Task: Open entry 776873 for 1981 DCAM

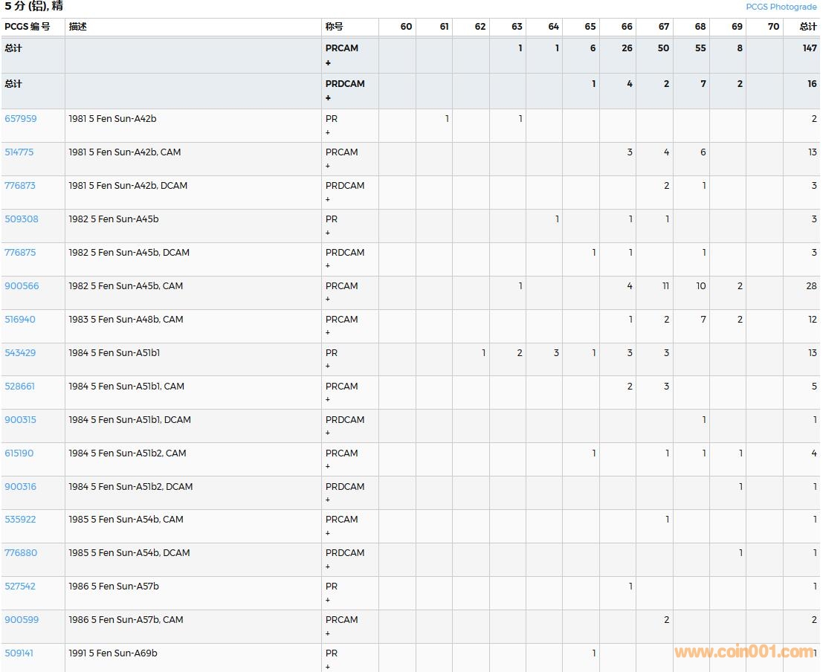Action: [x=20, y=186]
